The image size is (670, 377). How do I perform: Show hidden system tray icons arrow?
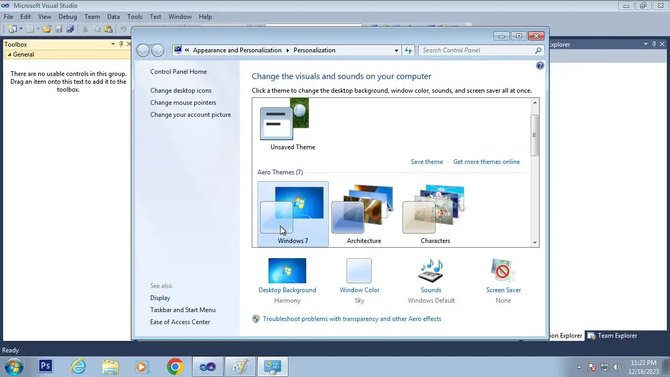[579, 367]
